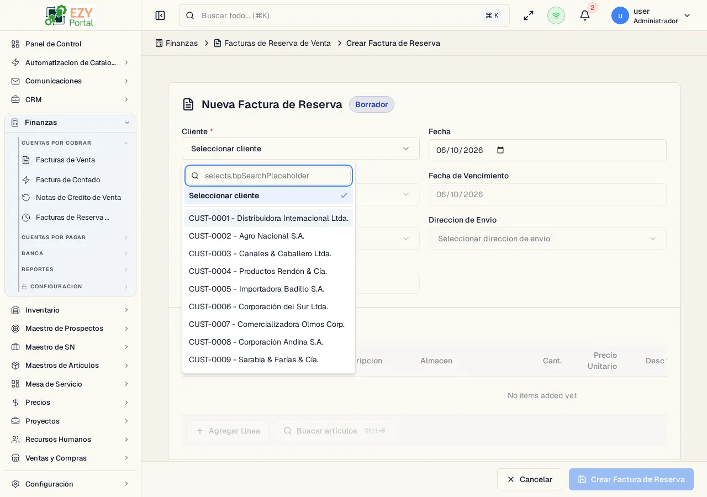This screenshot has width=707, height=497.
Task: Click Crear Factura de Reserva button
Action: pyautogui.click(x=631, y=479)
